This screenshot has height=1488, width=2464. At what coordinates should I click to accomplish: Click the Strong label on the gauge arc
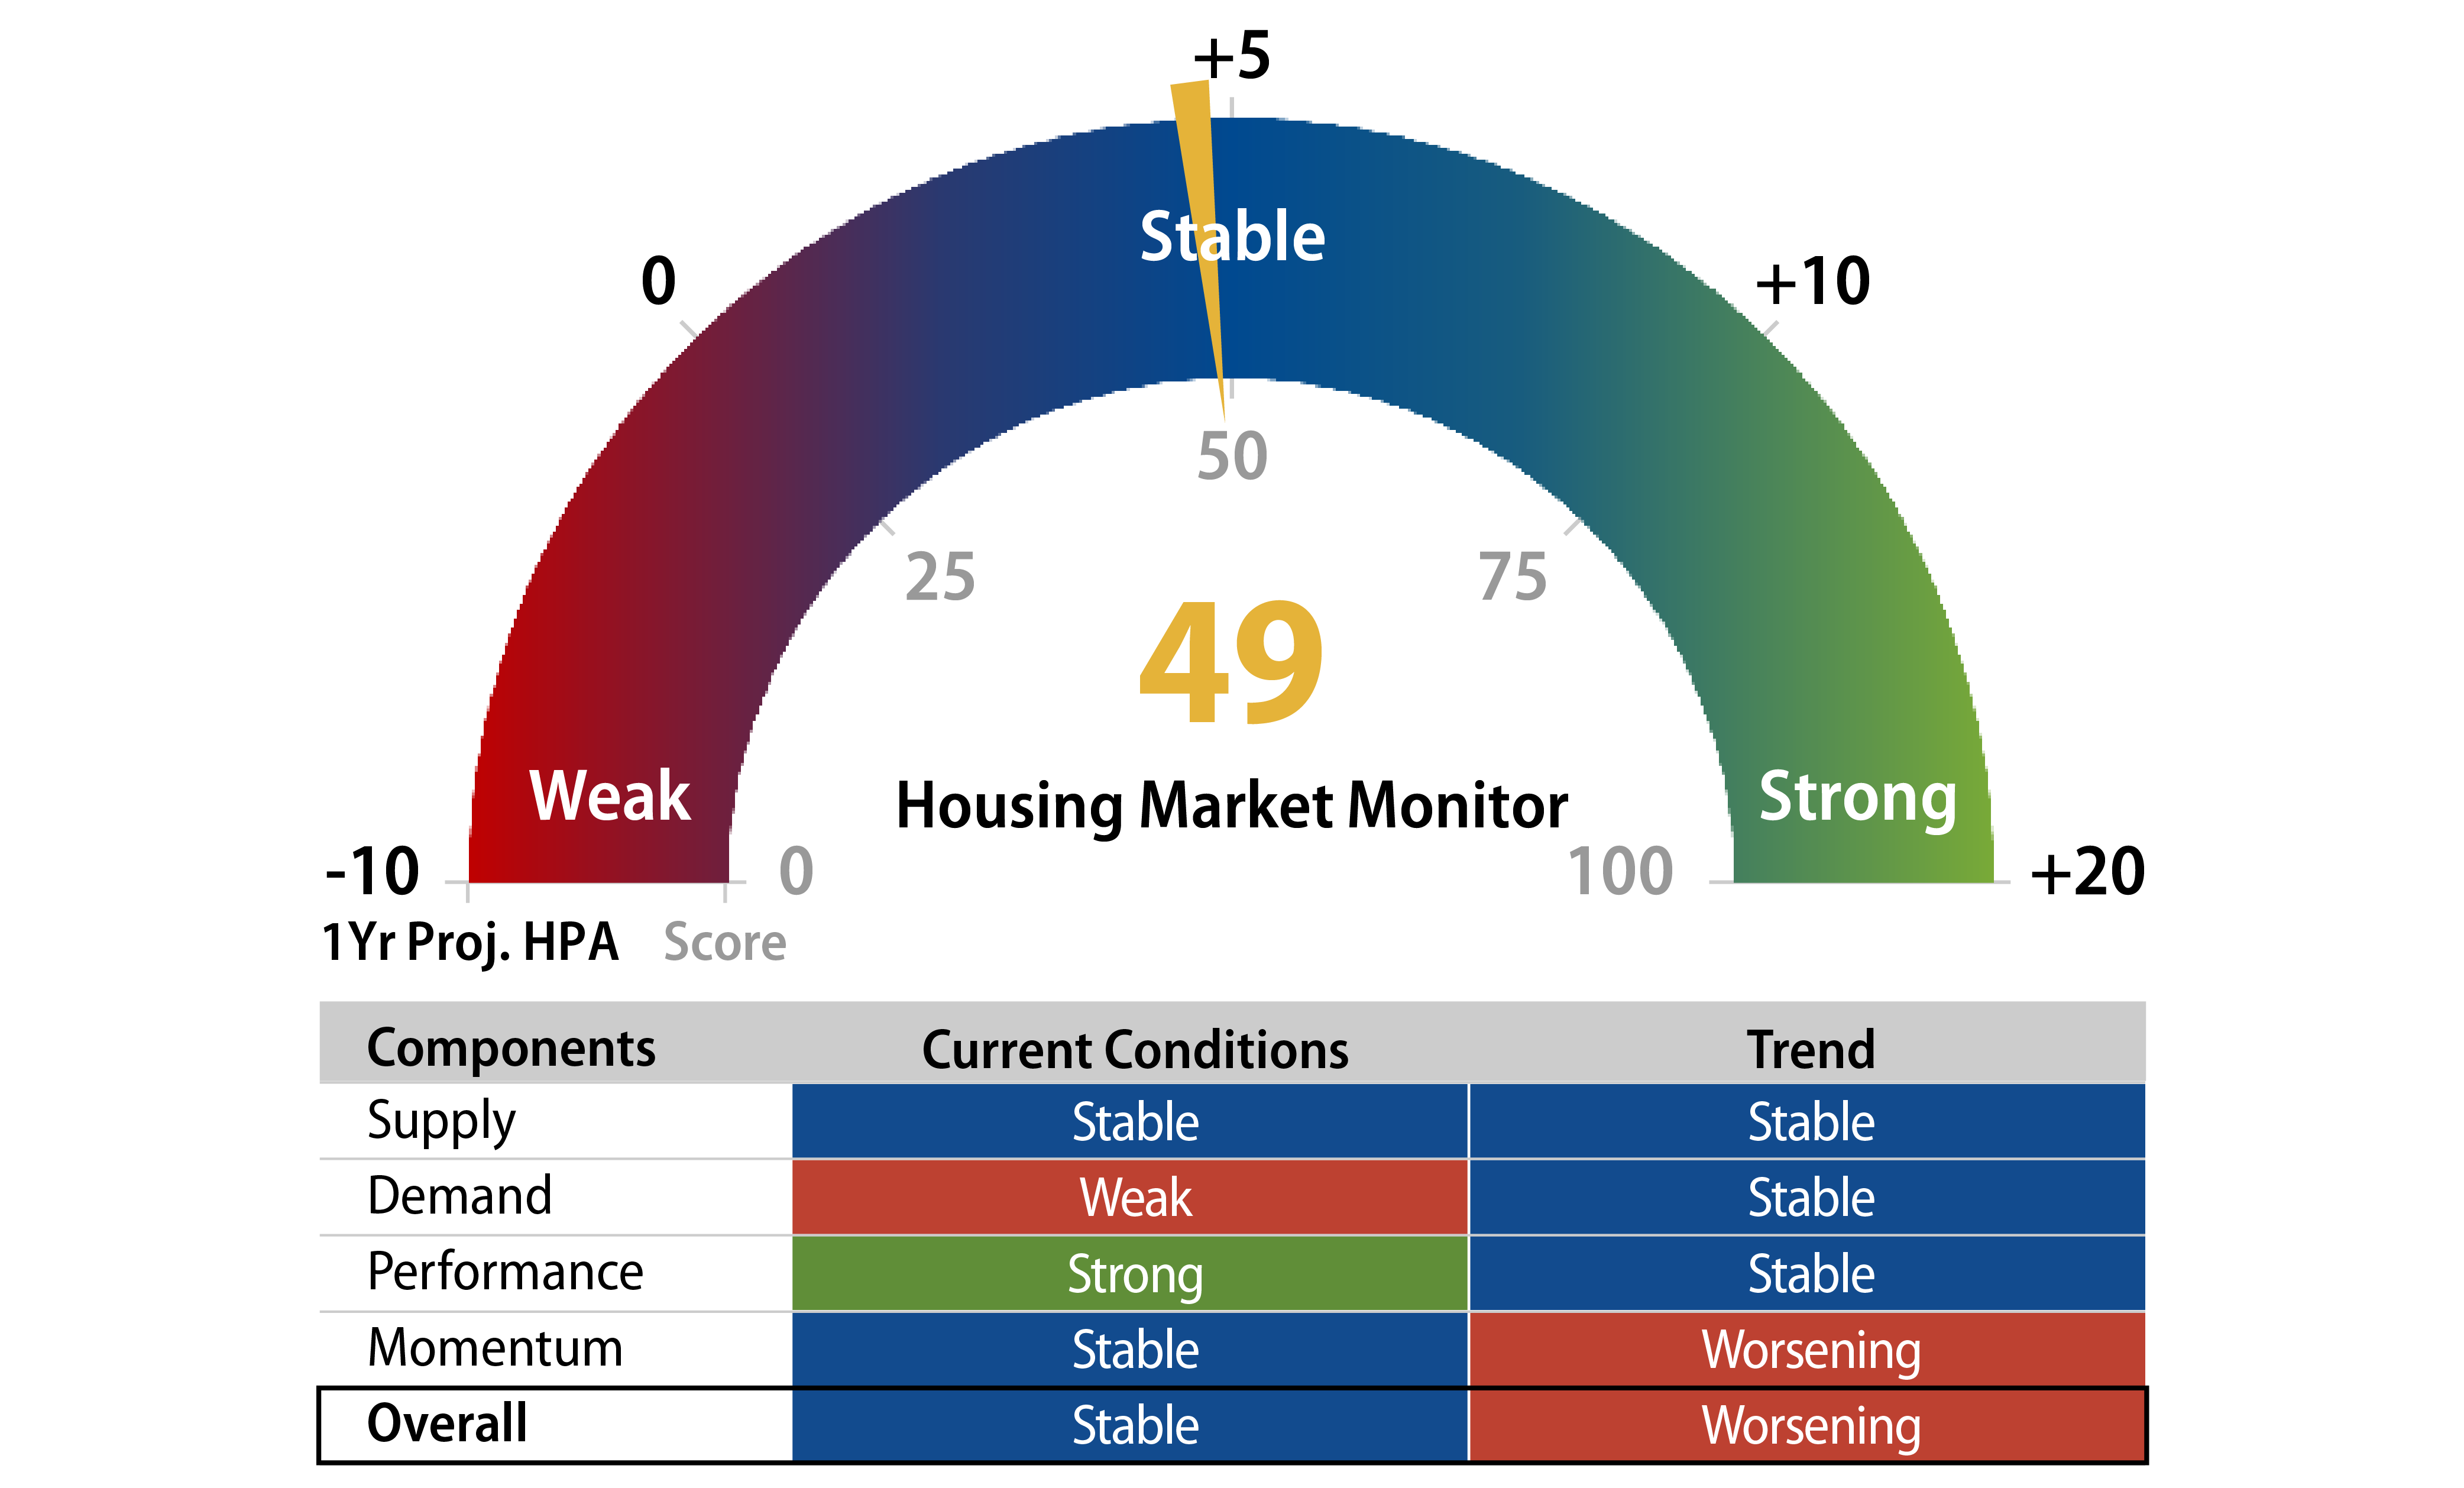(x=1857, y=797)
